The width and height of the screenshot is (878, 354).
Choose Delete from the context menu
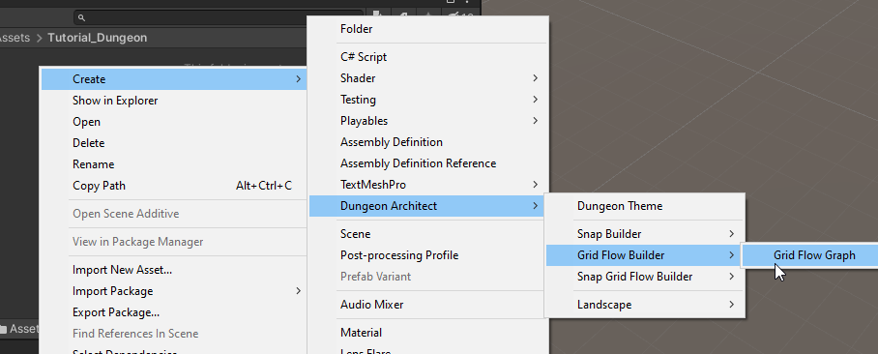(174, 143)
